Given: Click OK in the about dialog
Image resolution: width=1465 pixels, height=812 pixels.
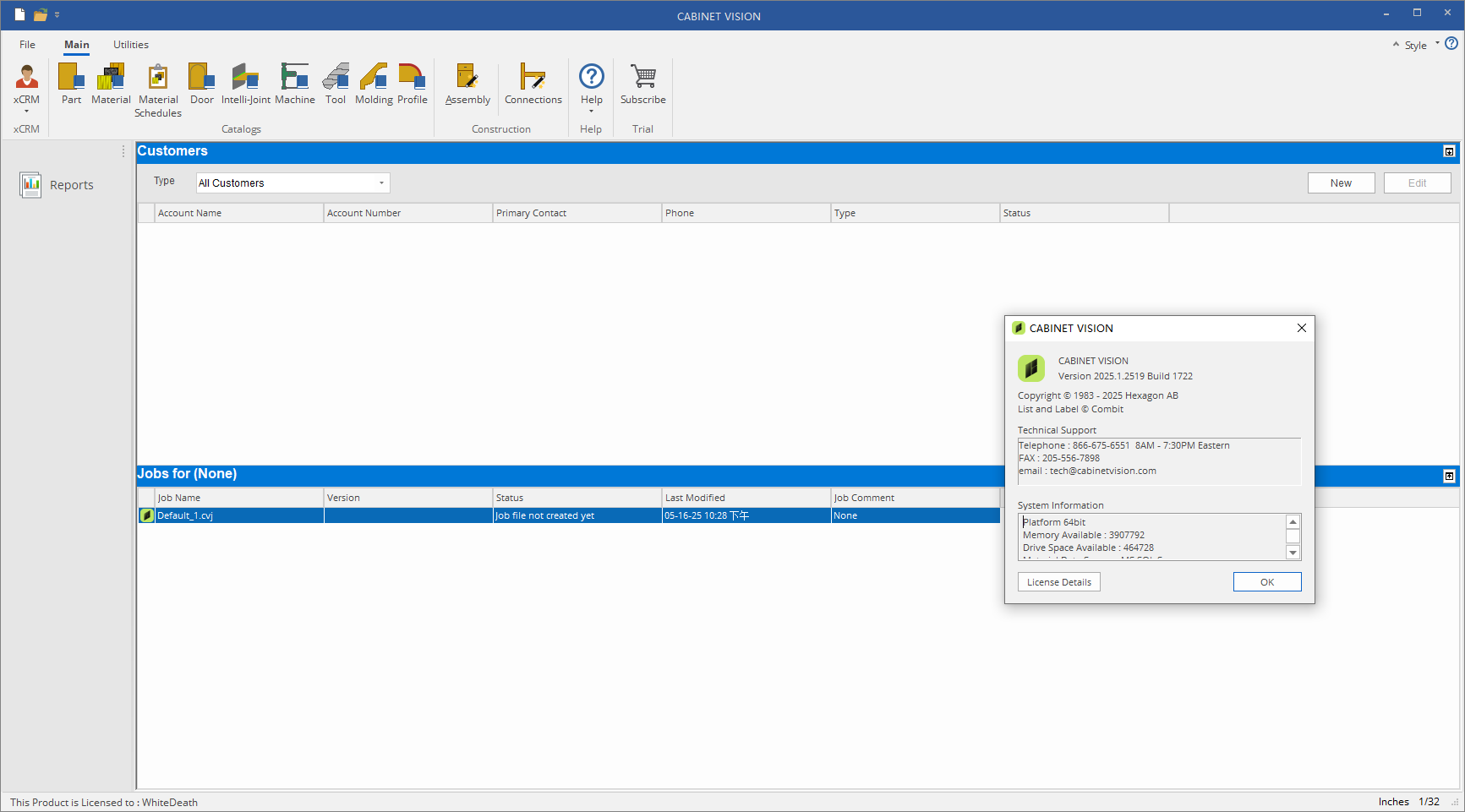Looking at the screenshot, I should pyautogui.click(x=1266, y=582).
